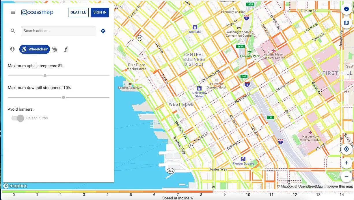Click the maximum uphill steepness slider handle
This screenshot has width=354, height=200.
[x=45, y=76]
